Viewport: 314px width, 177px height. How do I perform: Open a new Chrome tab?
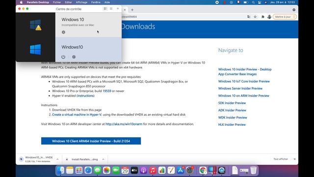click(x=132, y=10)
